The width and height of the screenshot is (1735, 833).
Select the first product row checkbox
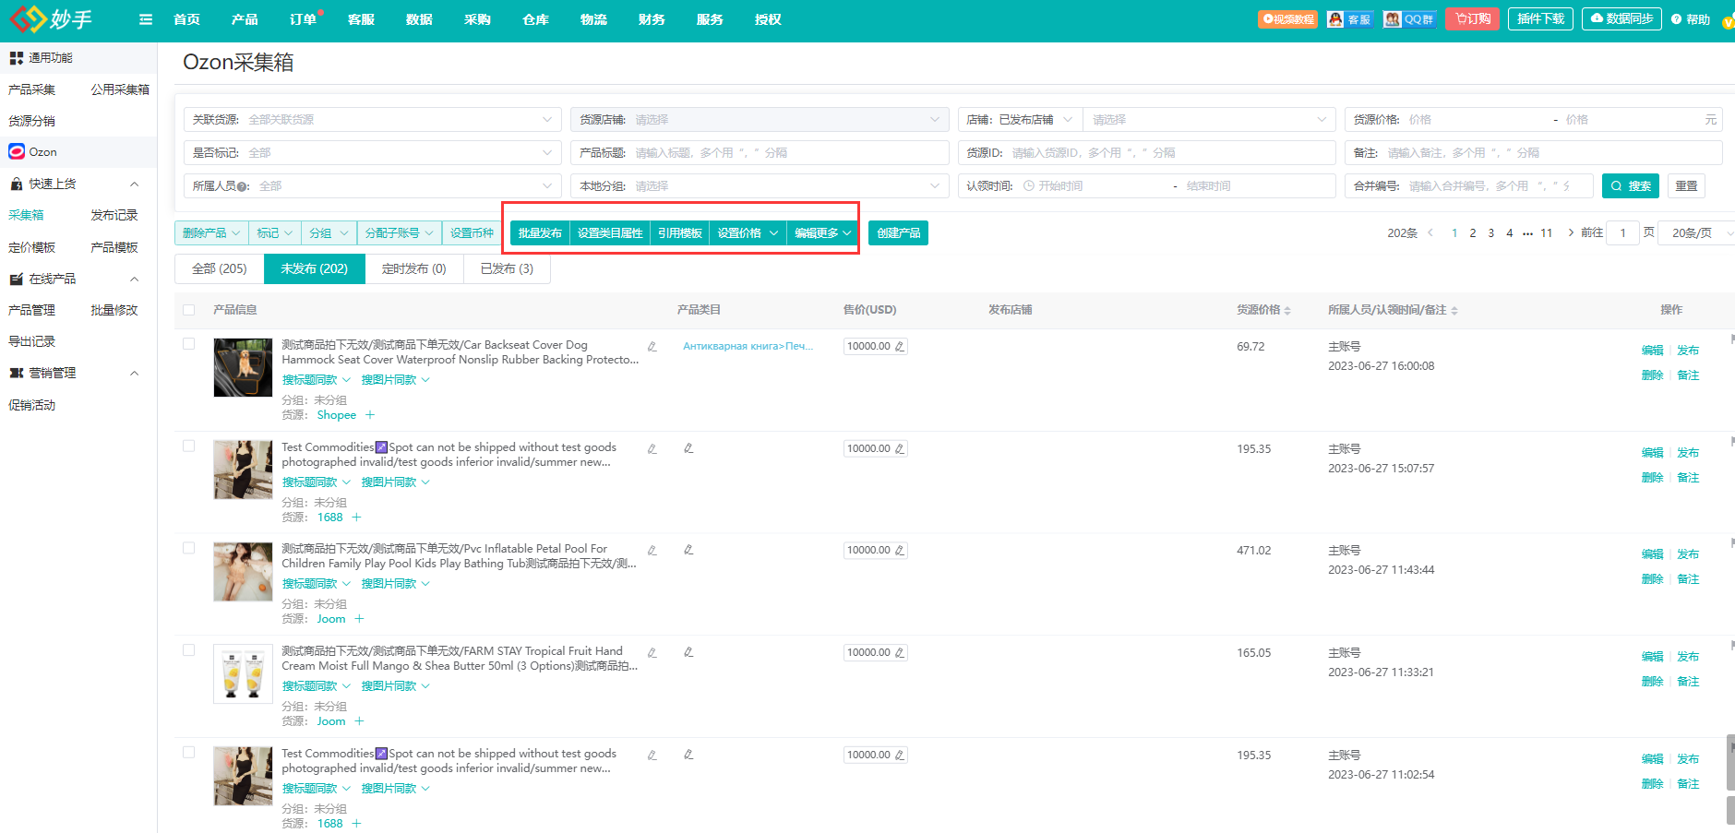click(189, 344)
